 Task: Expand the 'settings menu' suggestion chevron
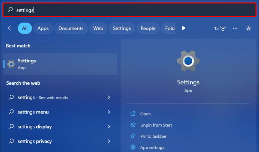coord(109,112)
